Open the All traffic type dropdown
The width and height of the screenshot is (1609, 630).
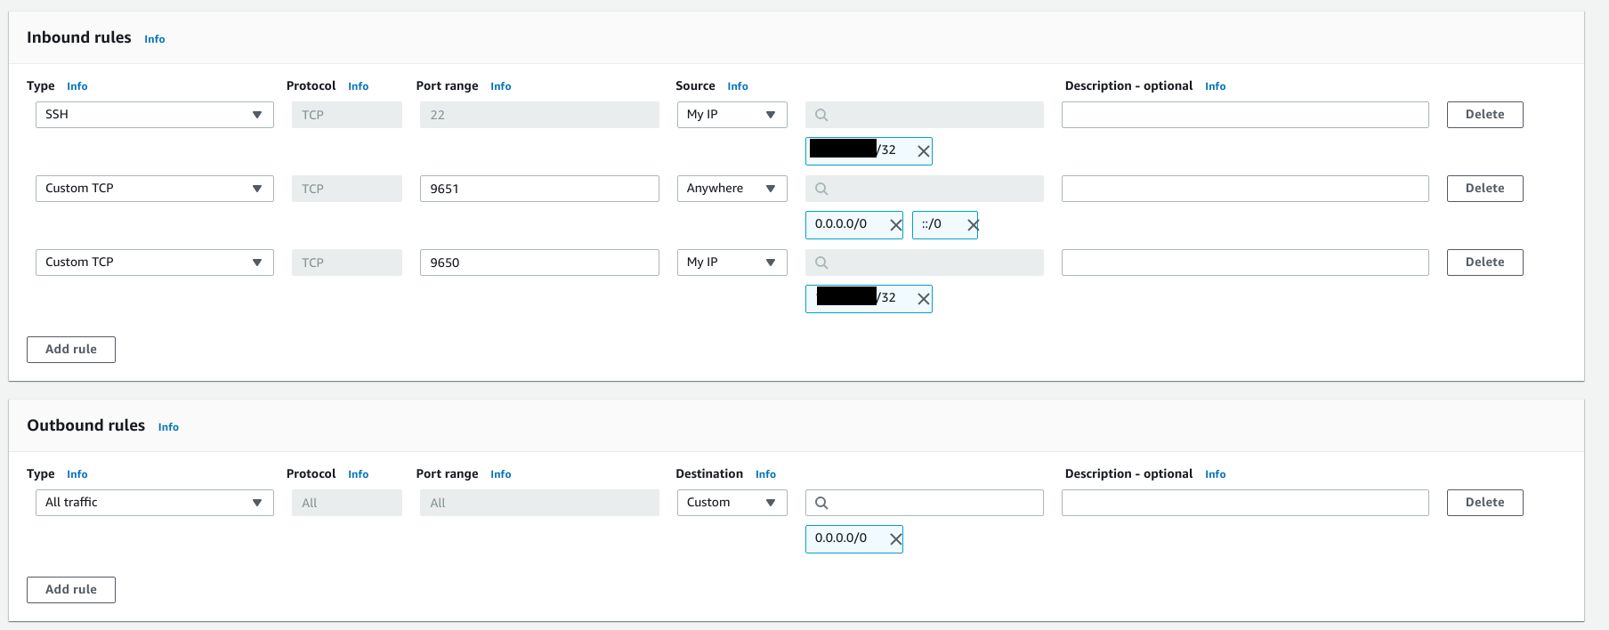click(154, 503)
